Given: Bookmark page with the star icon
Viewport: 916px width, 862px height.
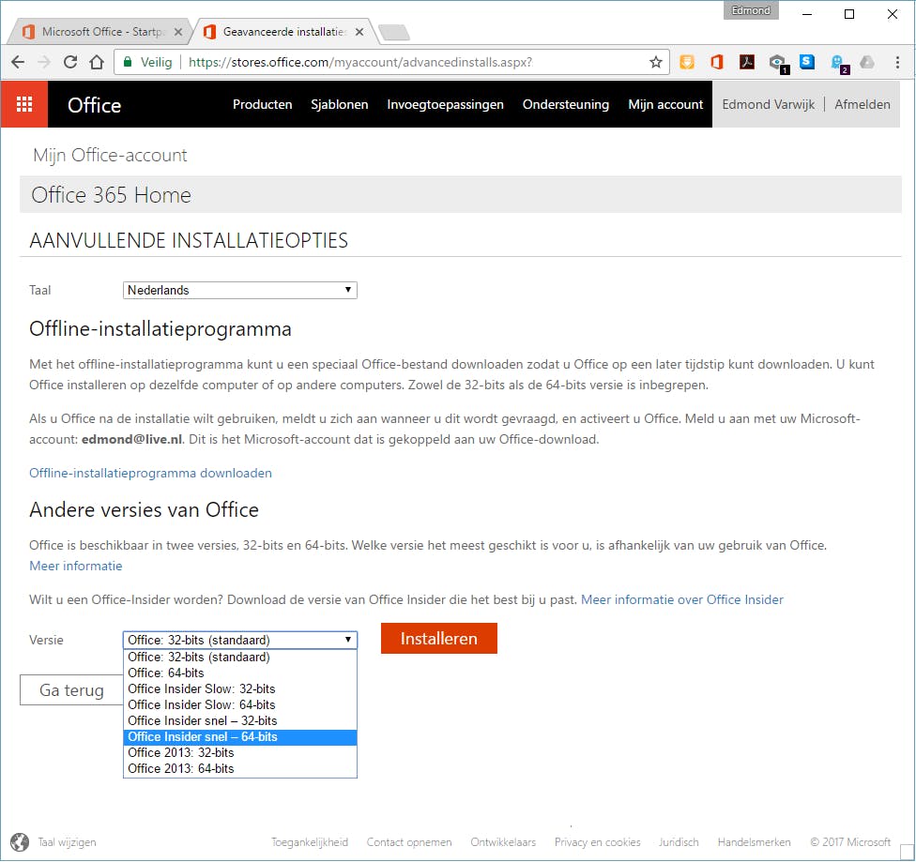Looking at the screenshot, I should (656, 62).
